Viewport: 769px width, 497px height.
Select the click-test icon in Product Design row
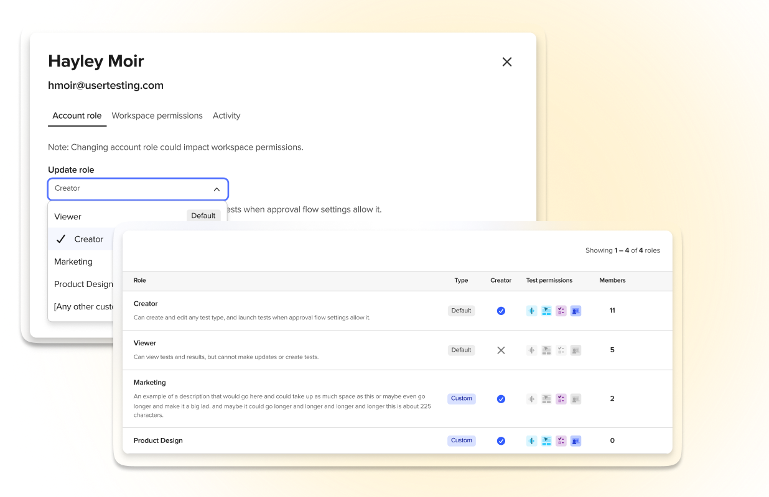coord(546,440)
